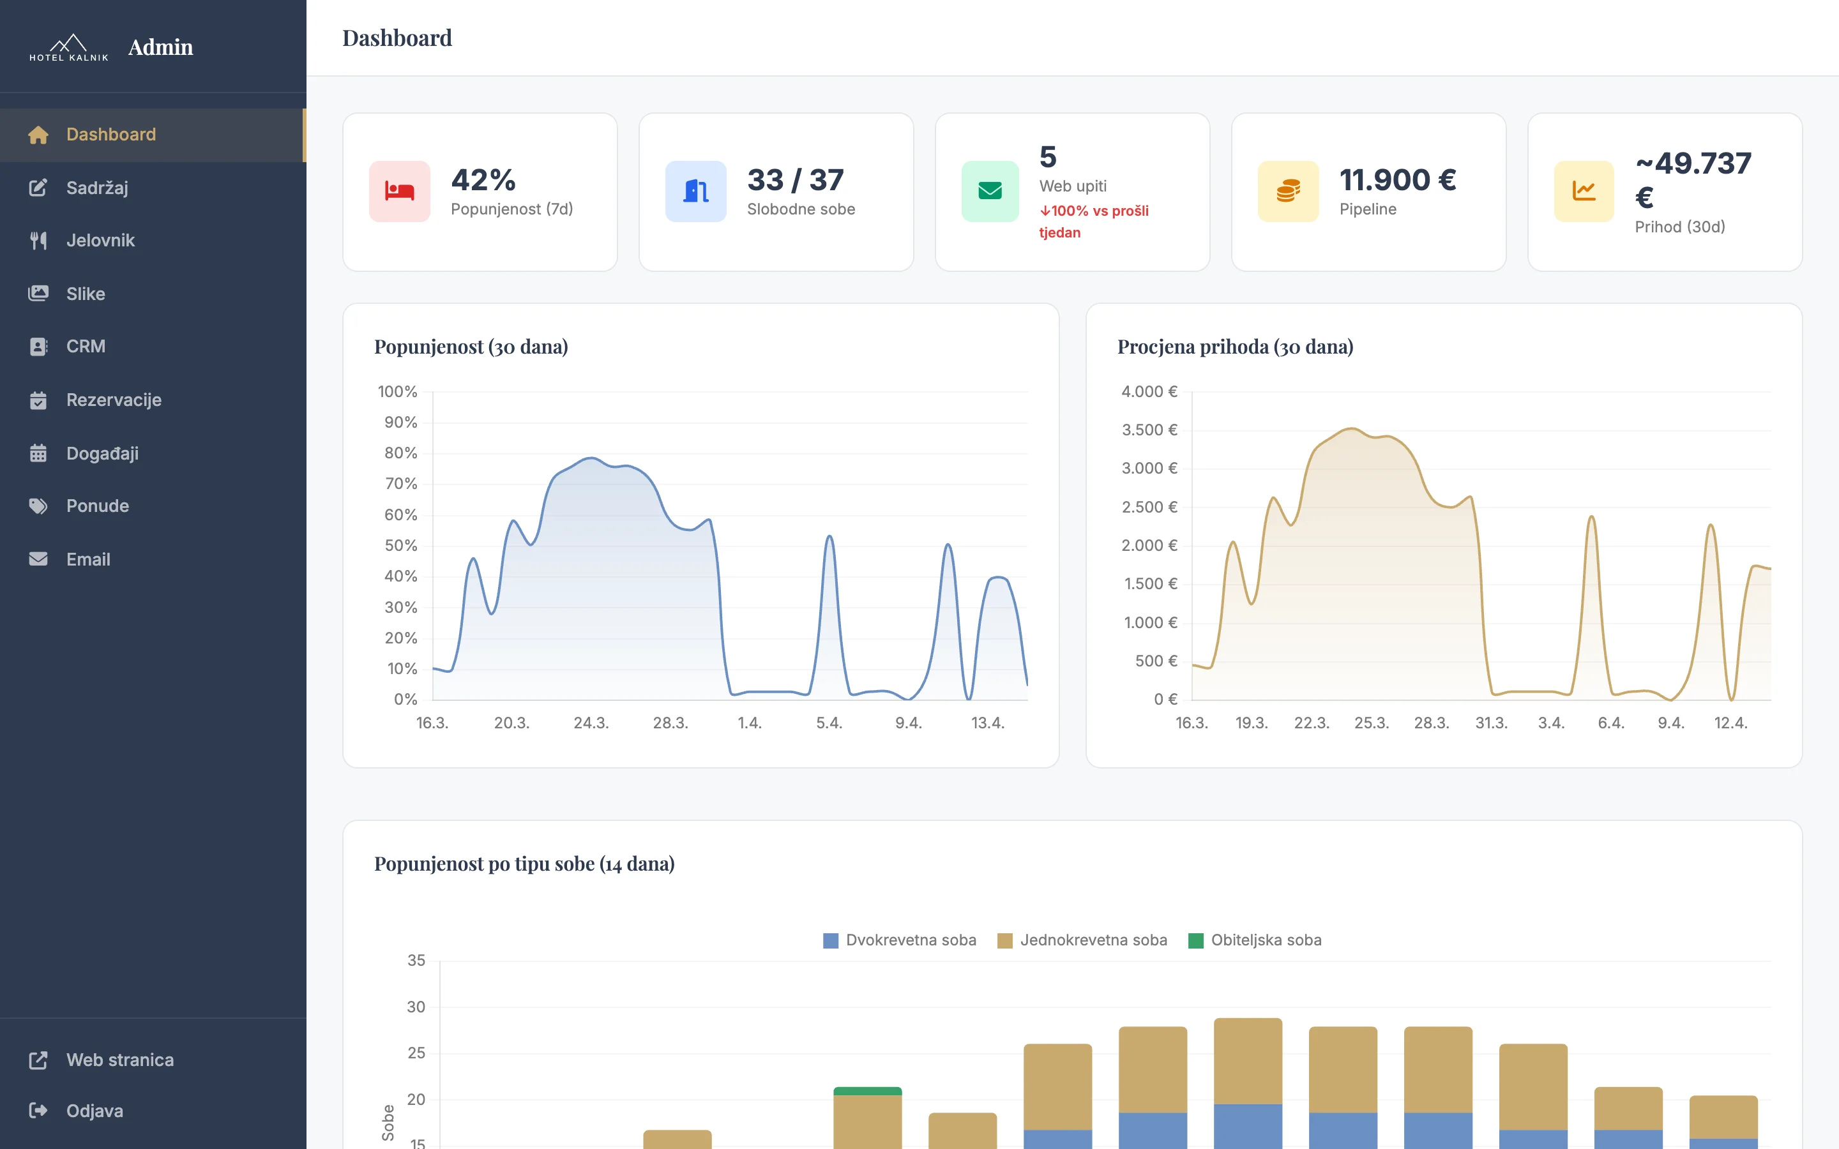Viewport: 1839px width, 1149px height.
Task: Hide Jednokrevetna soba series via legend
Action: click(1082, 940)
